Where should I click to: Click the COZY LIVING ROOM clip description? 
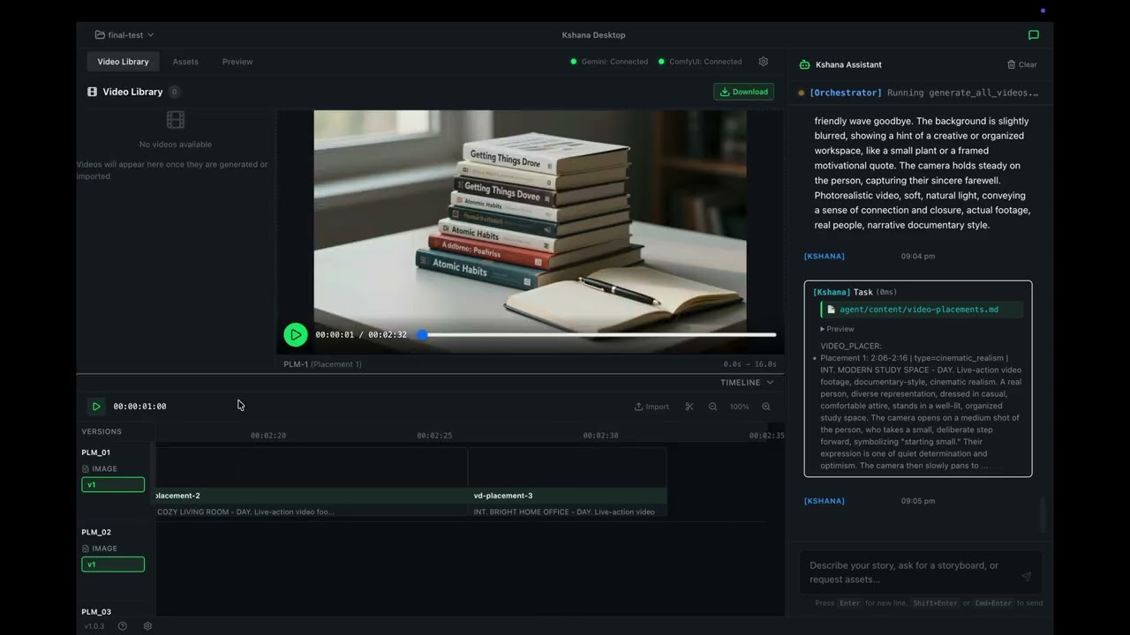245,512
